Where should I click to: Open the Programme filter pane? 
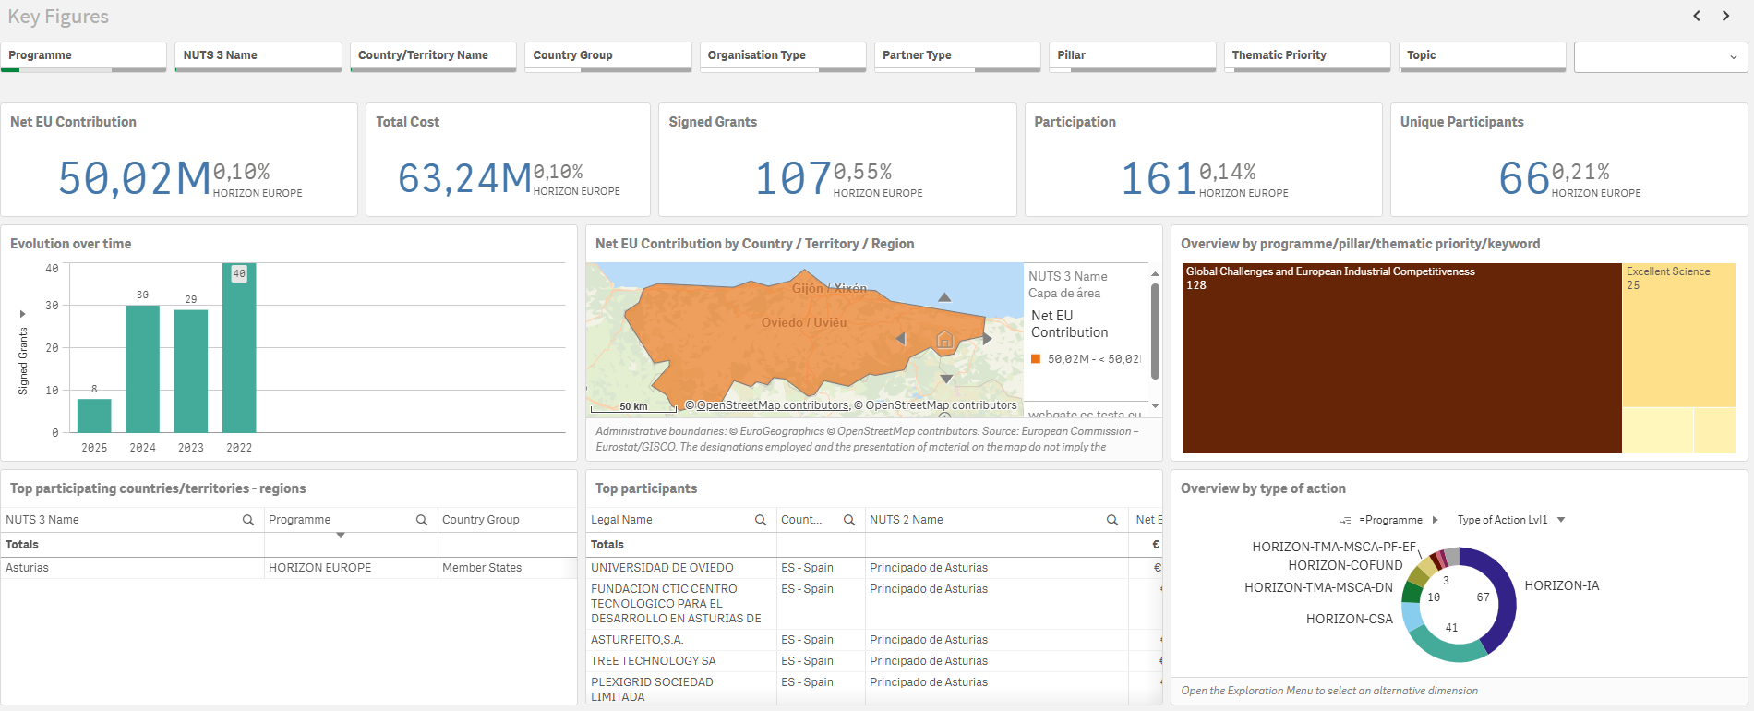(x=83, y=55)
